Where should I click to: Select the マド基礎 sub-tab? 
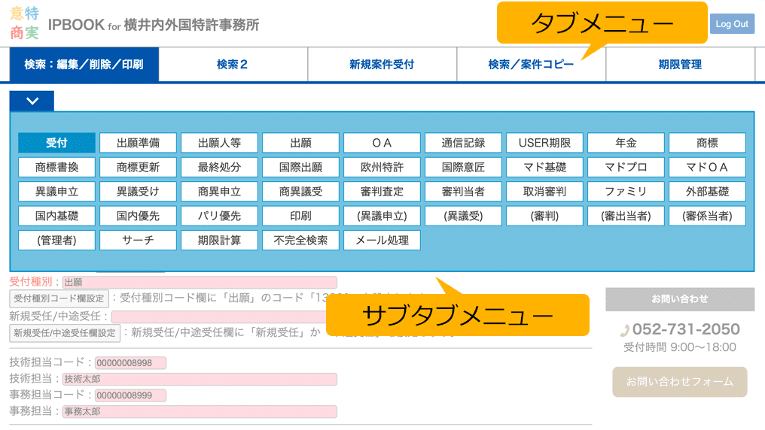click(544, 168)
